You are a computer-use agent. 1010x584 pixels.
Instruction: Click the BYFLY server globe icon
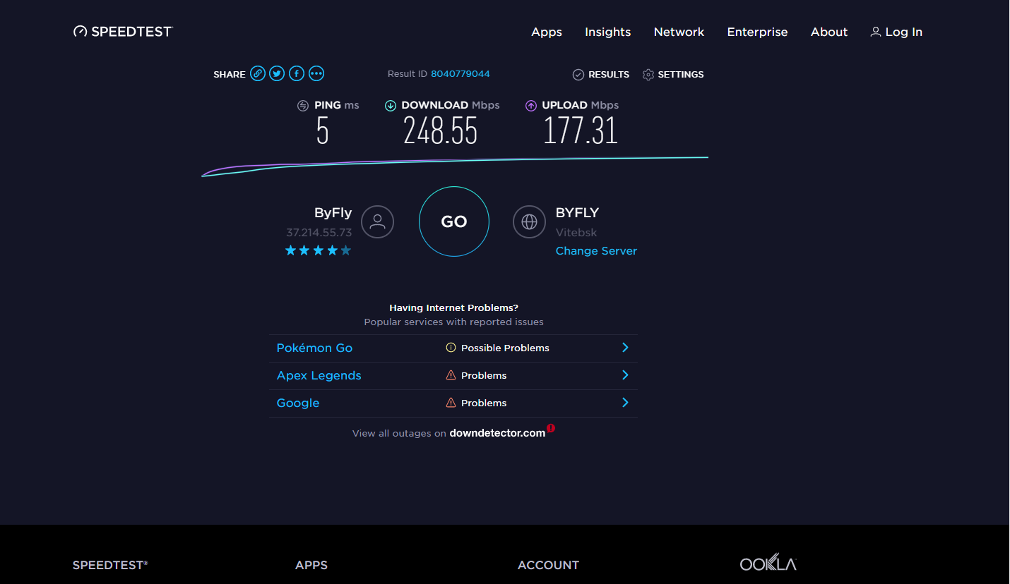pyautogui.click(x=529, y=221)
